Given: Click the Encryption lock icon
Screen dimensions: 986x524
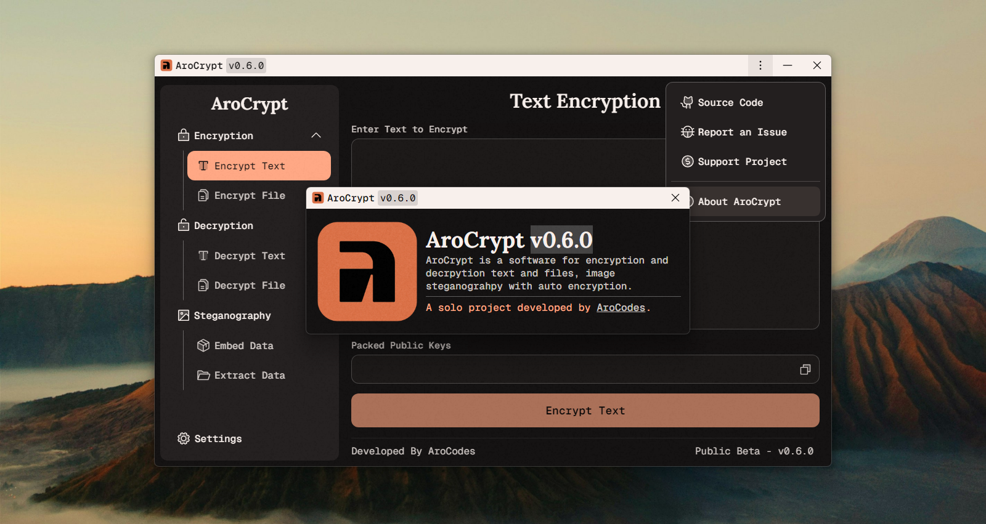Looking at the screenshot, I should (x=184, y=135).
